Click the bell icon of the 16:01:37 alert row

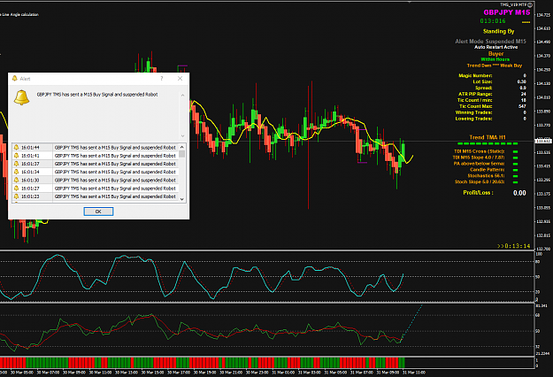[16, 164]
